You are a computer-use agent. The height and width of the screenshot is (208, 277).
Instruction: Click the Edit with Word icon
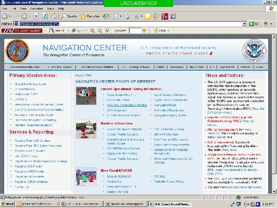pos(135,16)
